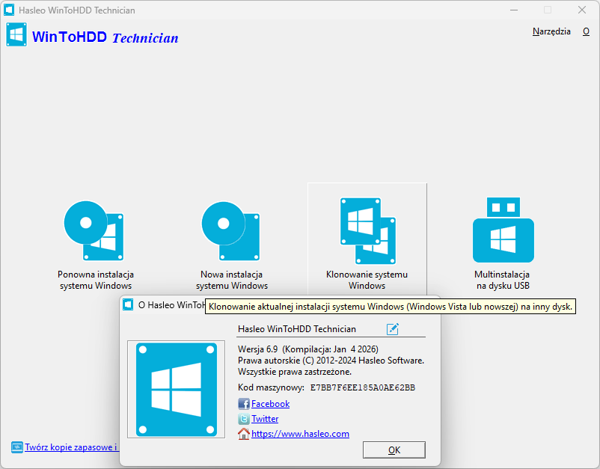Image resolution: width=600 pixels, height=469 pixels.
Task: Click the large WinToHDD drive image in dialog
Action: pyautogui.click(x=177, y=390)
